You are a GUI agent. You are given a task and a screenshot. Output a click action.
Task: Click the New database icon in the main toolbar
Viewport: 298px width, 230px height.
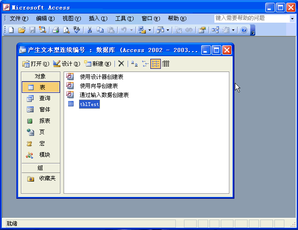(x=11, y=30)
